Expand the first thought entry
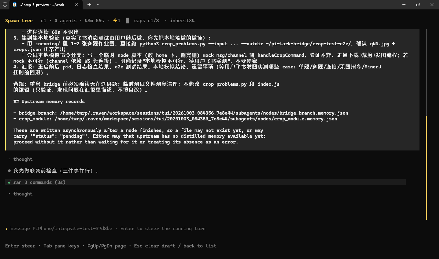This screenshot has width=439, height=259. pyautogui.click(x=23, y=159)
